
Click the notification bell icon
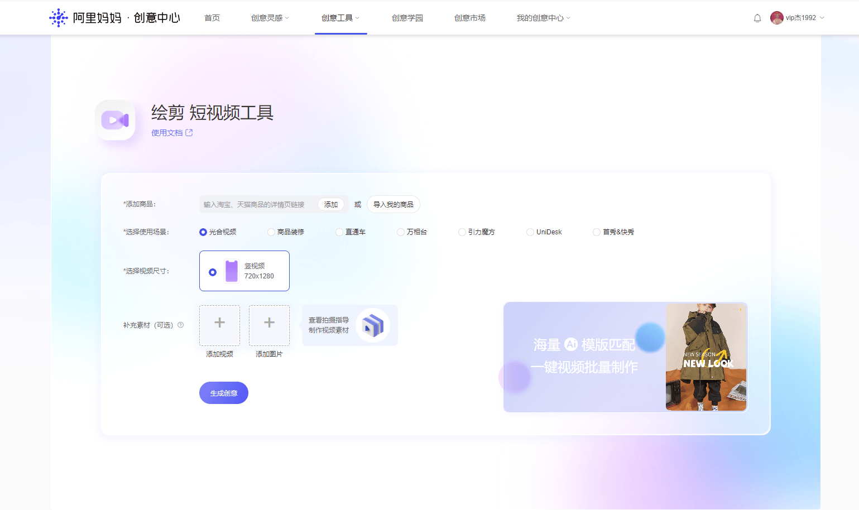(x=757, y=18)
